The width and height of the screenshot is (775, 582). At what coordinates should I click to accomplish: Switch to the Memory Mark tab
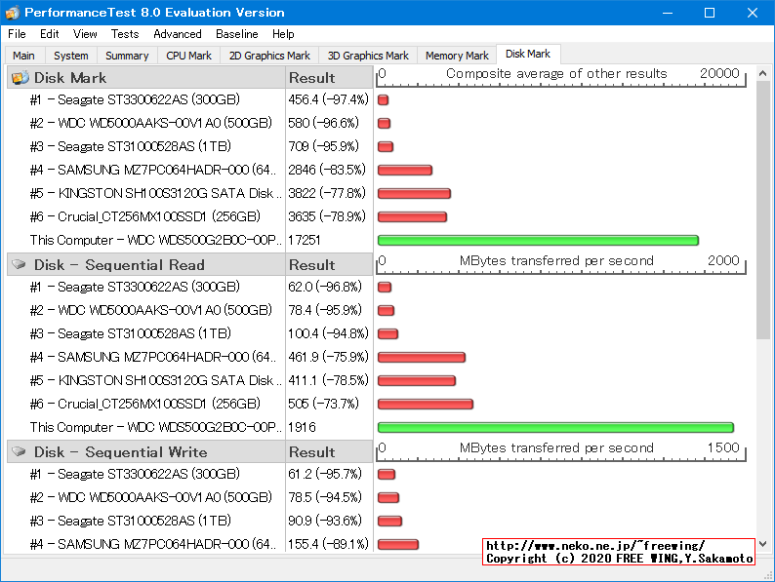(457, 57)
